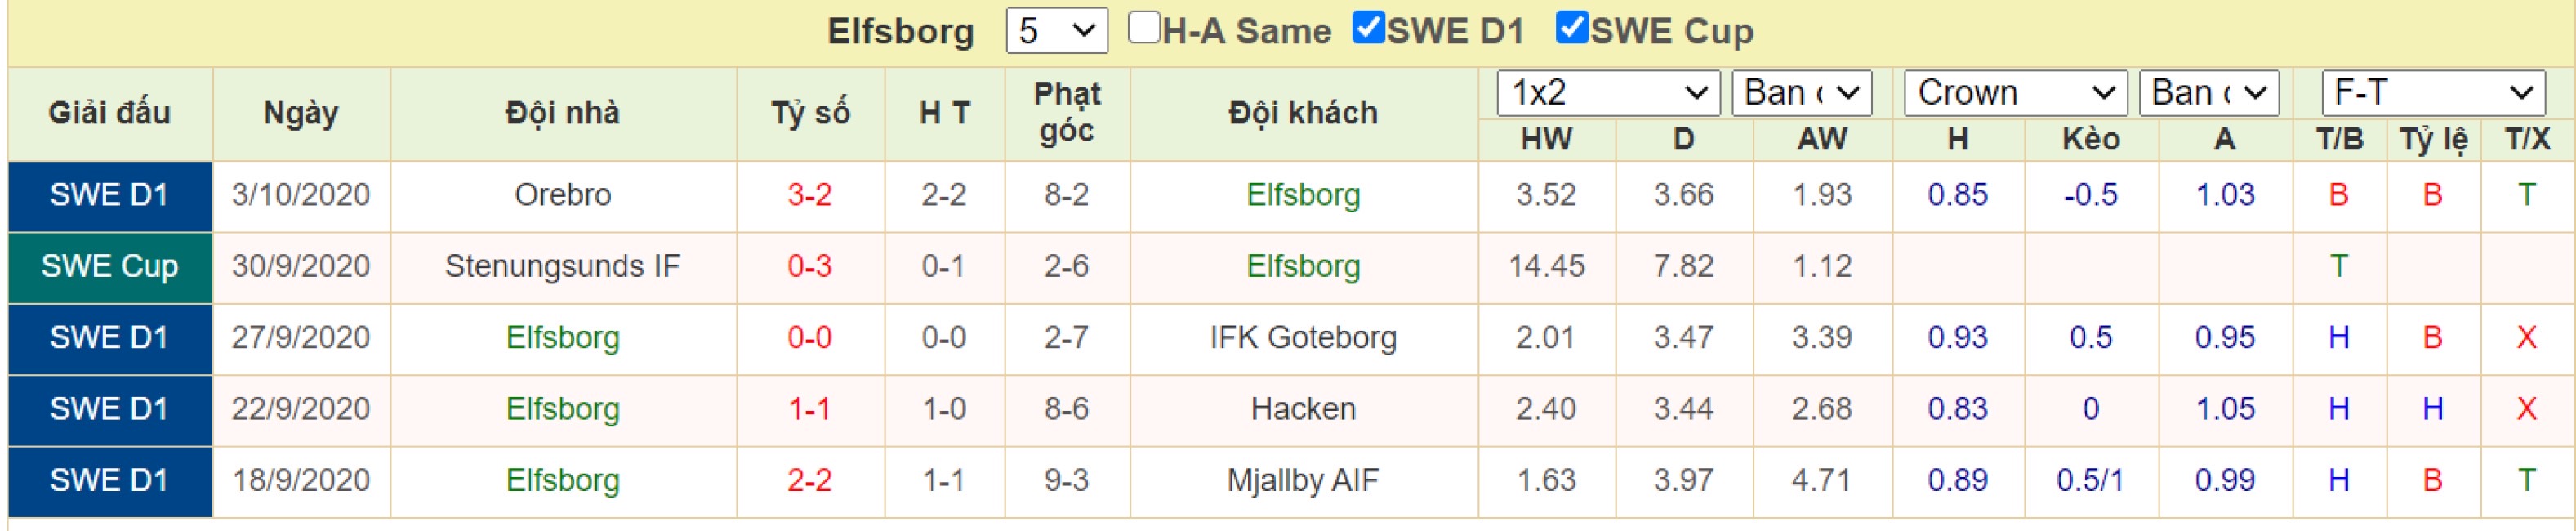Select the SWE Cup league cell
The width and height of the screenshot is (2576, 531).
110,267
